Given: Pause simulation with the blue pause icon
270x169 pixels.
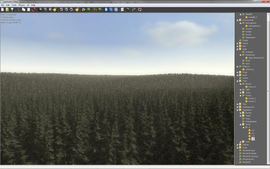Looking at the screenshot, I should point(111,9).
